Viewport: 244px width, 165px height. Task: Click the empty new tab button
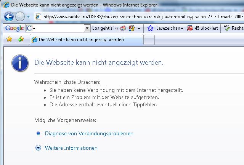pos(149,40)
